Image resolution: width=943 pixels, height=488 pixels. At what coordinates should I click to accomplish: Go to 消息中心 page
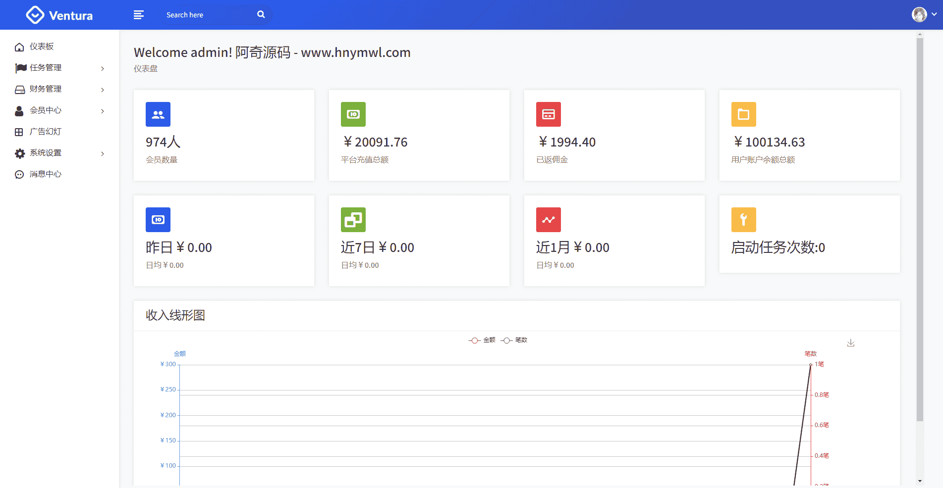click(45, 174)
